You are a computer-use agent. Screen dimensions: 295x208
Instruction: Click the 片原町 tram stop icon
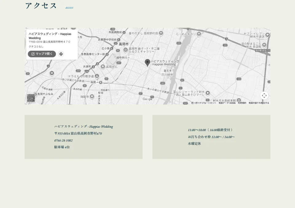click(x=93, y=67)
